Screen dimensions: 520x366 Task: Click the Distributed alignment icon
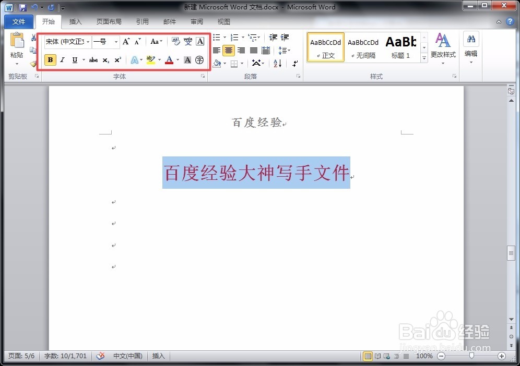tap(266, 51)
